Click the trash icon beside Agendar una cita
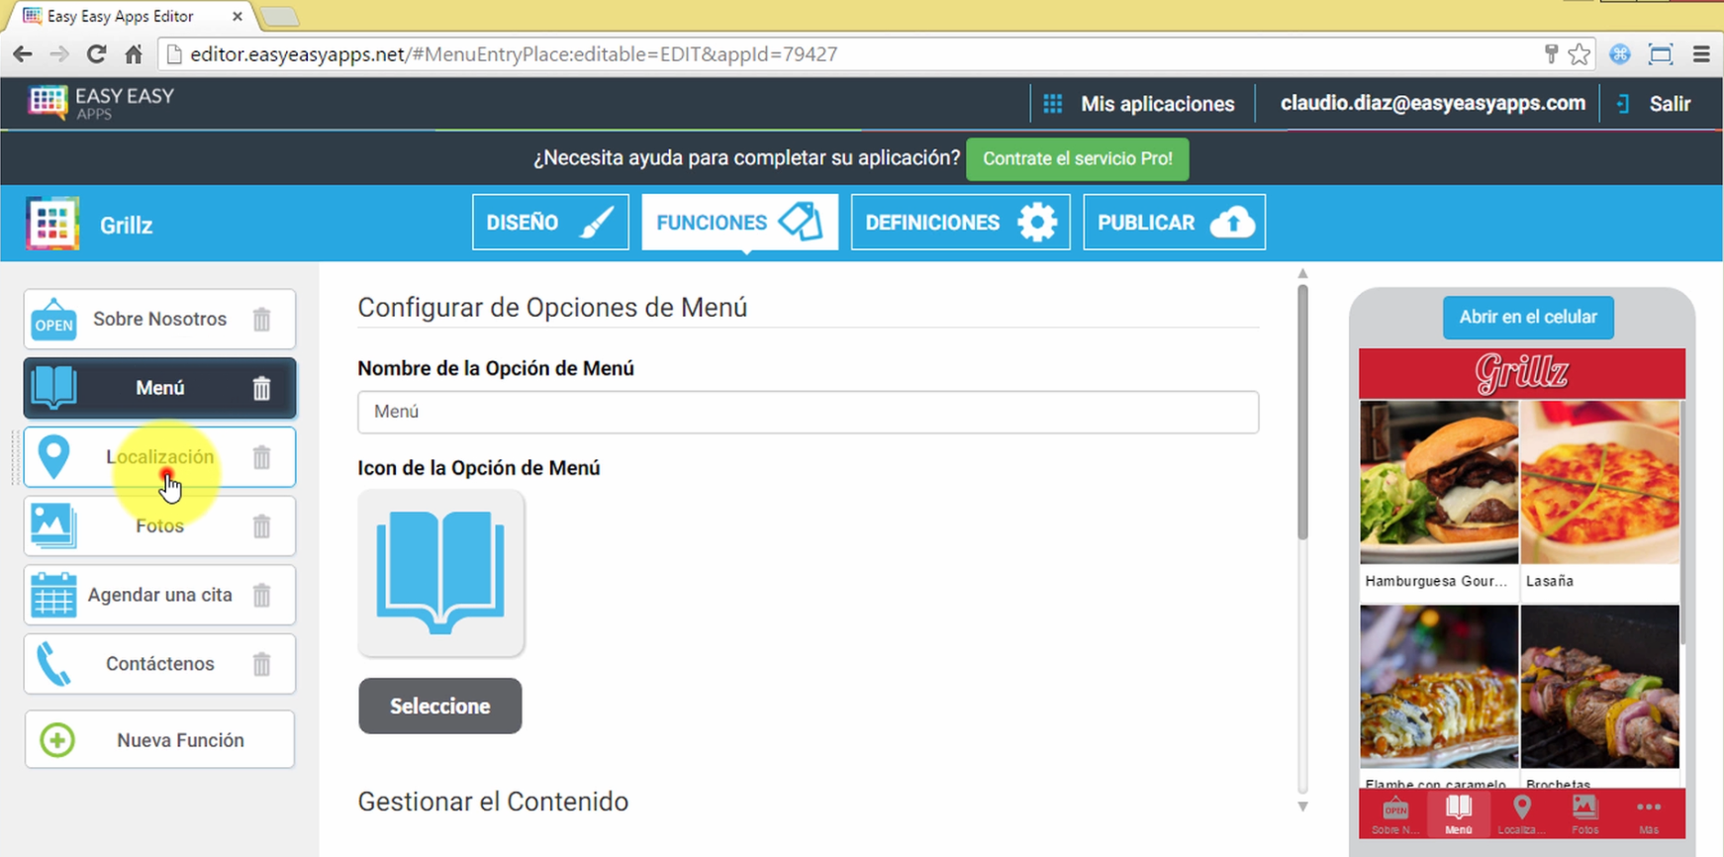 tap(261, 596)
